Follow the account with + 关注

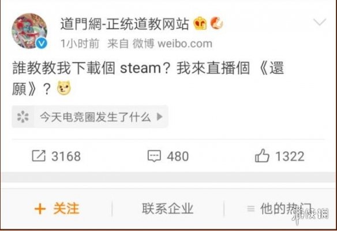[x=57, y=208]
